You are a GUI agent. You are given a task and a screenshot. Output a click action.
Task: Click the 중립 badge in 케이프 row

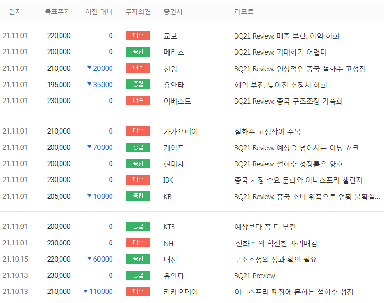click(x=138, y=147)
